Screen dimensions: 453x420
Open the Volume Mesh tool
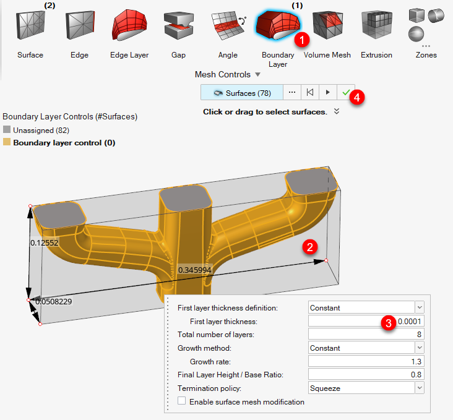tap(327, 26)
